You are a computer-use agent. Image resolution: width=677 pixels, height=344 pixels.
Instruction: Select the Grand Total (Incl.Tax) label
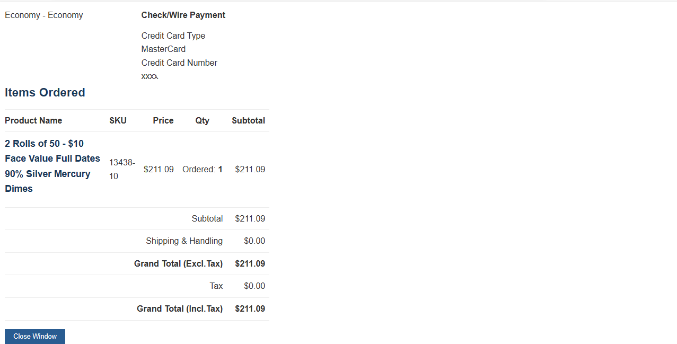coord(180,308)
